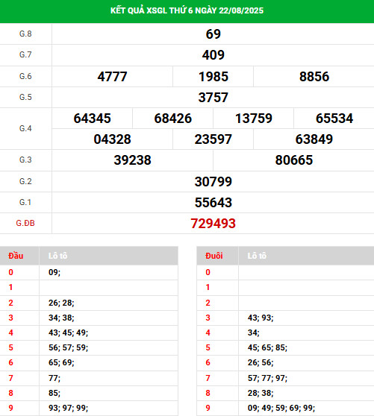Click G.3 number 39238
Viewport: 374px width, 416px height.
click(132, 160)
